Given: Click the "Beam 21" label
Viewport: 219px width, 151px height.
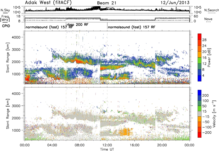Looking at the screenshot, I should pyautogui.click(x=106, y=3).
